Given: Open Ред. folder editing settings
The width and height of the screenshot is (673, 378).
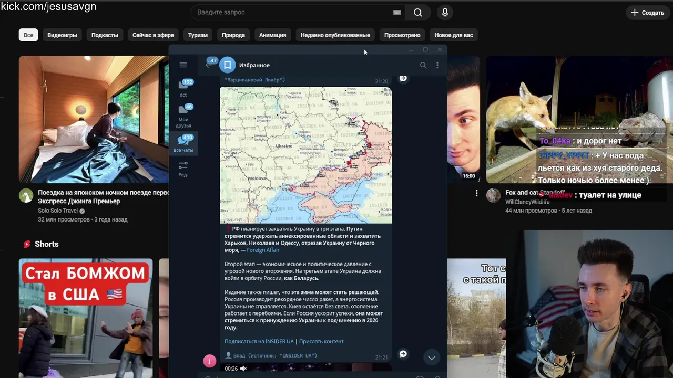Looking at the screenshot, I should pyautogui.click(x=183, y=169).
